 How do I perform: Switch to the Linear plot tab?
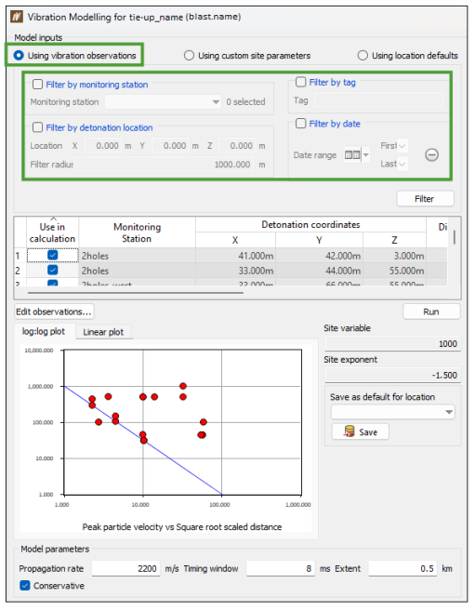tap(103, 332)
